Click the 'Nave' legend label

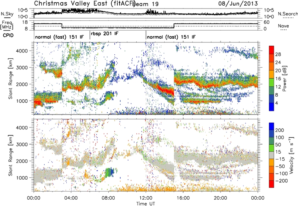pos(283,26)
